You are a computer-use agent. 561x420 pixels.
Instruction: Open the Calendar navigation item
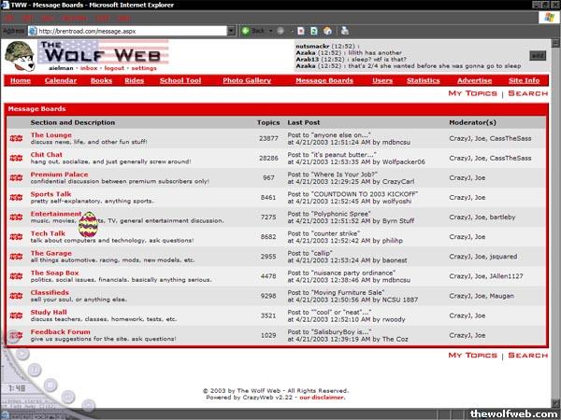click(61, 81)
